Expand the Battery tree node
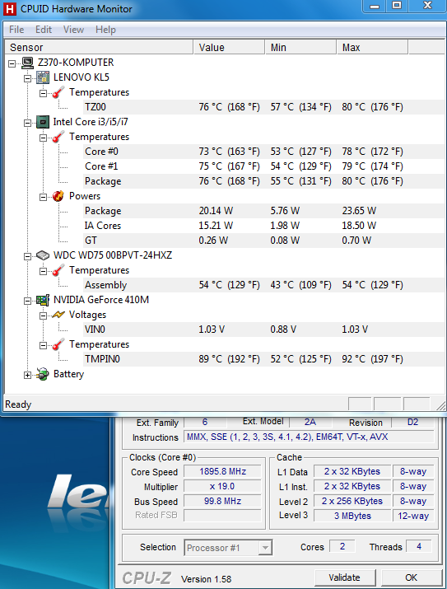This screenshot has height=589, width=447. coord(27,375)
